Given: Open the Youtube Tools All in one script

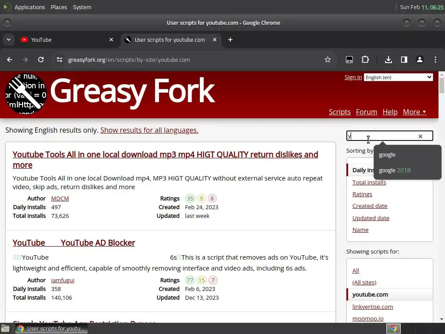Looking at the screenshot, I should click(x=165, y=160).
